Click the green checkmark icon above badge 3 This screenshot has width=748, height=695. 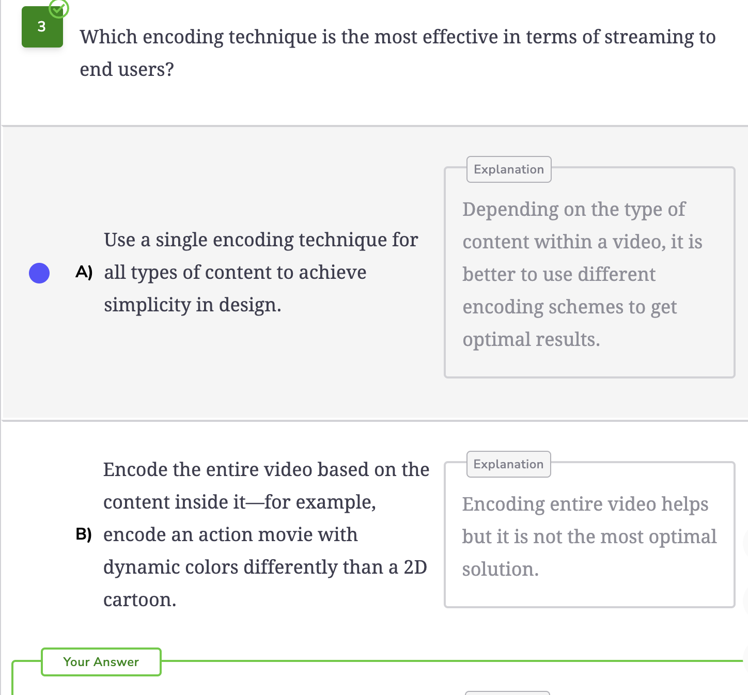point(58,8)
